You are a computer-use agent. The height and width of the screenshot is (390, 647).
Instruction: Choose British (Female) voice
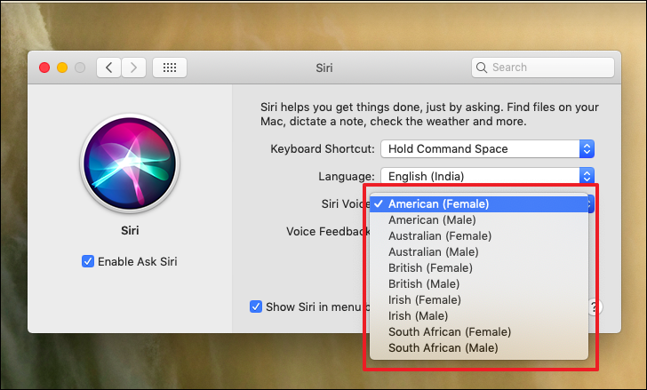pos(479,268)
